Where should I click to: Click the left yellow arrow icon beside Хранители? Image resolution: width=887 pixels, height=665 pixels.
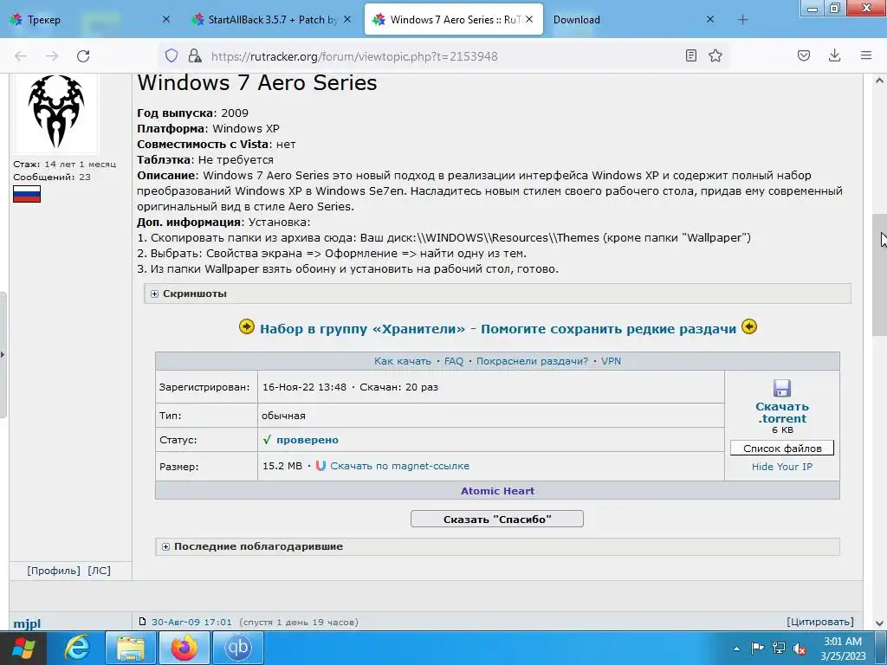click(247, 326)
